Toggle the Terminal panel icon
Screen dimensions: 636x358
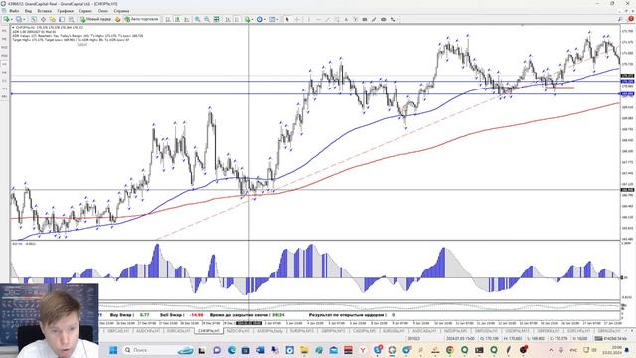point(62,19)
